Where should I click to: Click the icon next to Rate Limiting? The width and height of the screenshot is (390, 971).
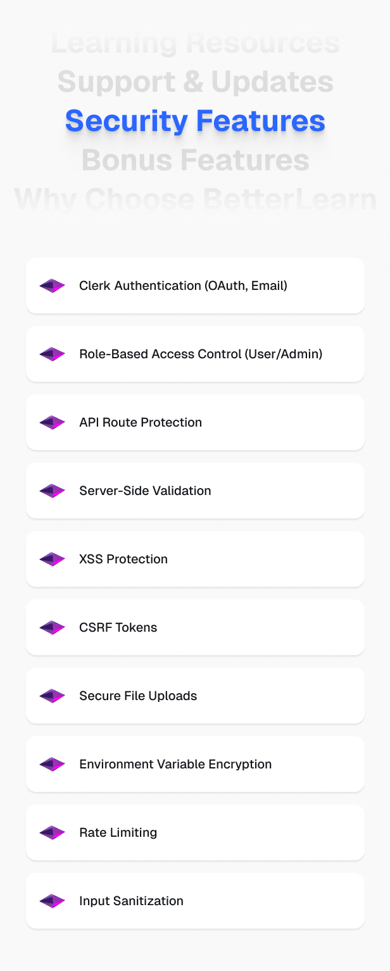click(53, 832)
